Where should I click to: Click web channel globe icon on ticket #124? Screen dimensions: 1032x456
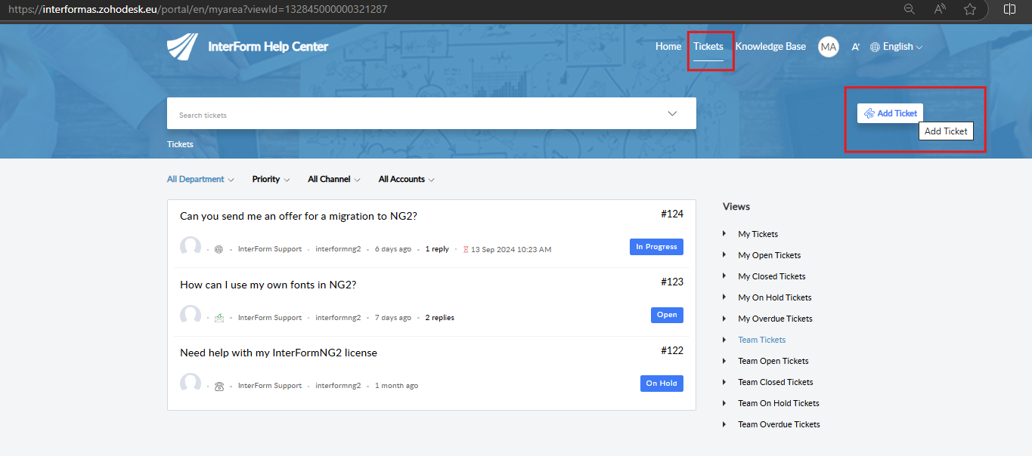coord(219,249)
